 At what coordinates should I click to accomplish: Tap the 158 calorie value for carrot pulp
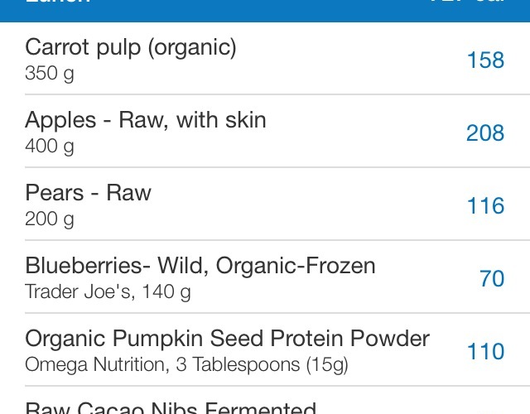[x=485, y=60]
